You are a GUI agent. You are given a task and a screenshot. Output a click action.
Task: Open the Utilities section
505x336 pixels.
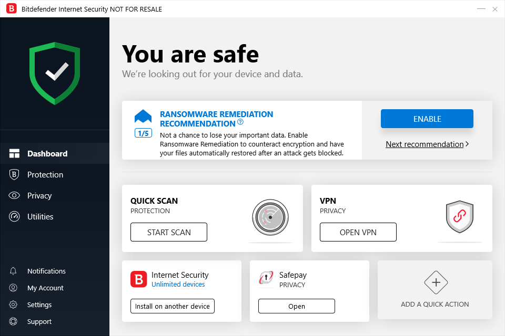click(x=41, y=217)
